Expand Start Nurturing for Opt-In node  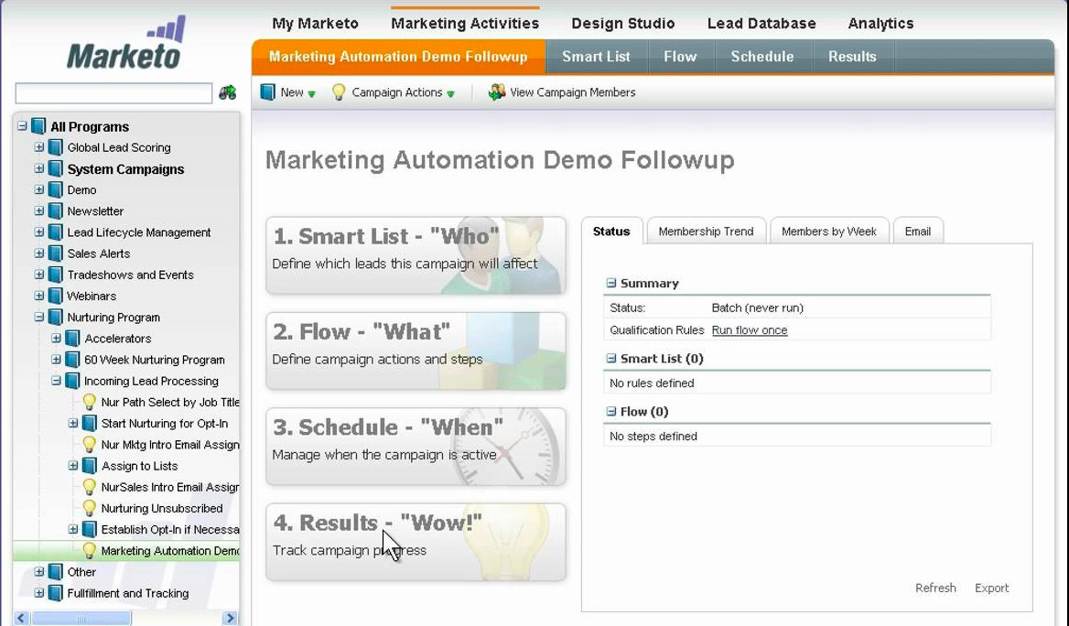point(73,423)
